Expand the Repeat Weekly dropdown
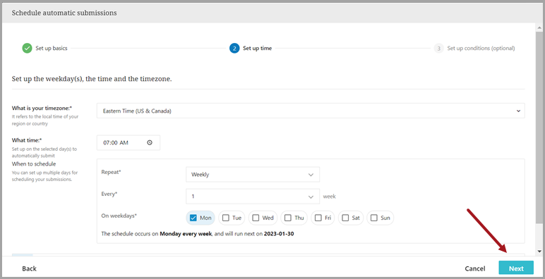The width and height of the screenshot is (545, 279). 253,175
